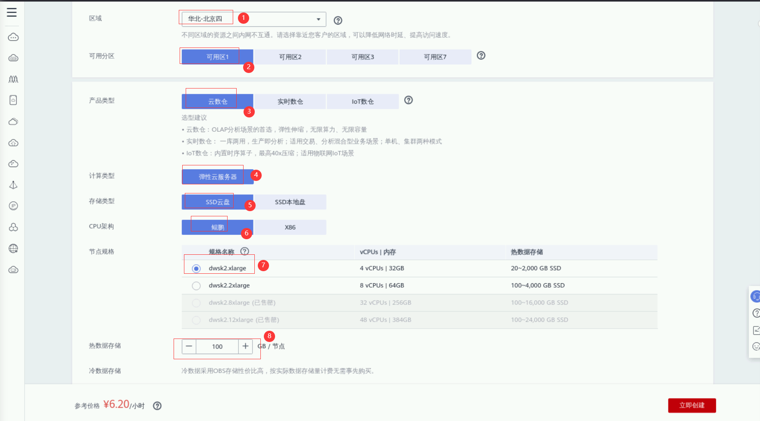
Task: Click the red 立即创建 button
Action: (x=692, y=405)
